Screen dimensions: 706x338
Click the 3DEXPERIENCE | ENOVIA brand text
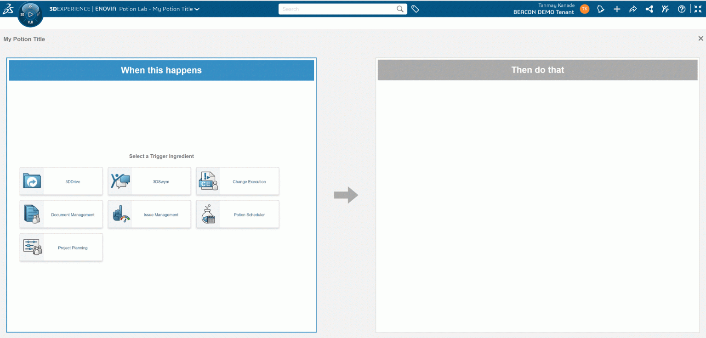83,9
